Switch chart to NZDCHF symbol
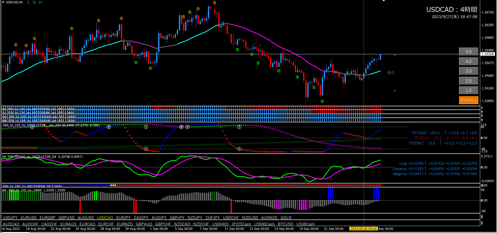This screenshot has height=233, width=497. point(201,224)
